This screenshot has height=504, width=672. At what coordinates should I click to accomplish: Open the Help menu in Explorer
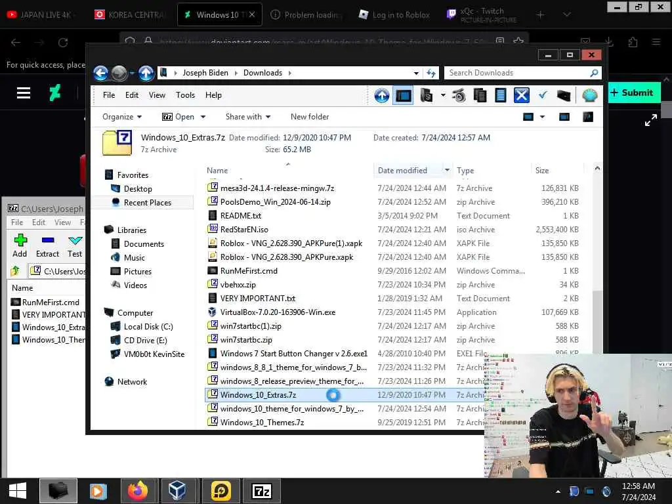click(213, 95)
